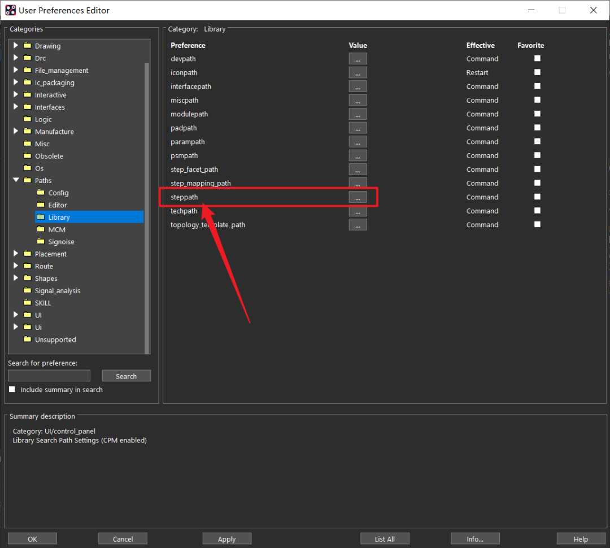610x548 pixels.
Task: Enable Include summary in search checkbox
Action: click(x=12, y=389)
